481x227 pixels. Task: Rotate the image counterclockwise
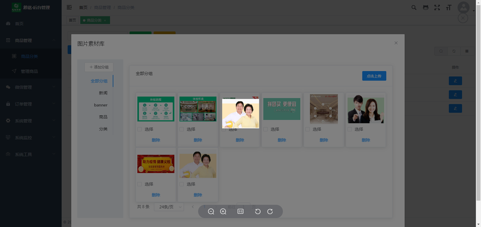[258, 212]
